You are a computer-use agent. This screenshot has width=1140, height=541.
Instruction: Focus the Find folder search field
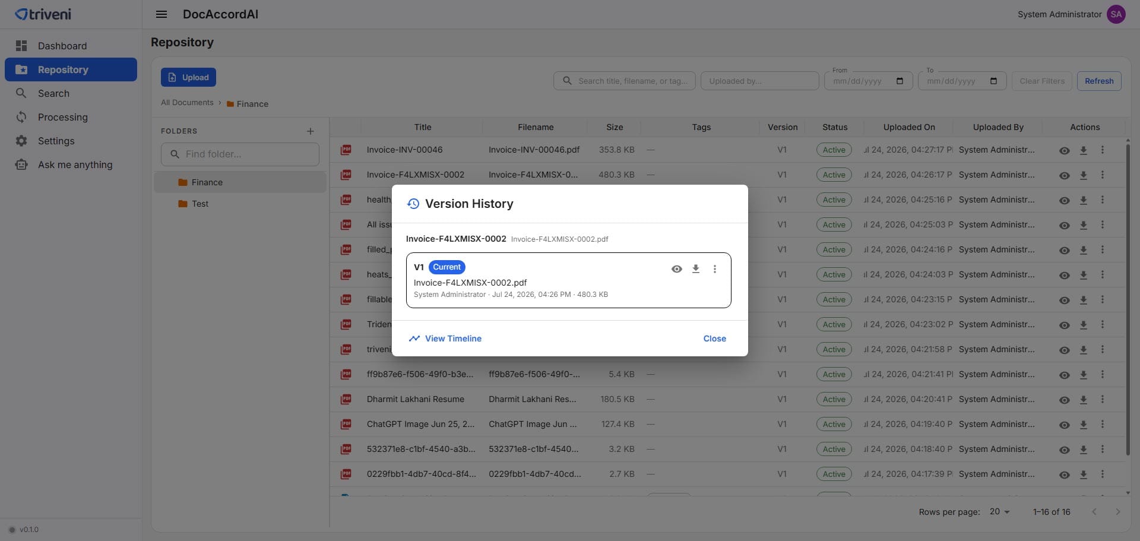(x=240, y=154)
